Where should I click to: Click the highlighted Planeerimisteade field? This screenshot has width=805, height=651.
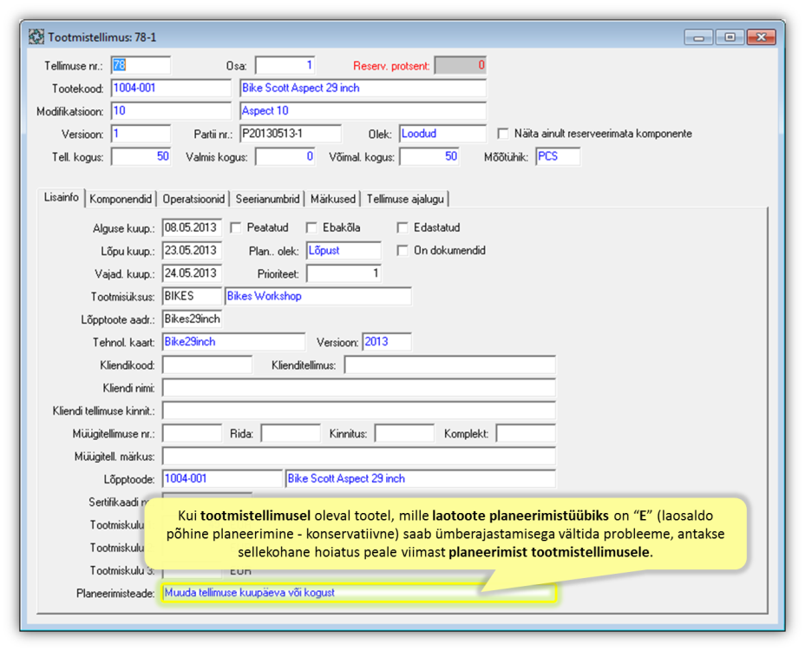tap(357, 593)
